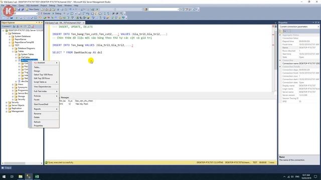This screenshot has width=321, height=180.
Task: Open the SQL Assistant submenu entry
Action: (46, 62)
